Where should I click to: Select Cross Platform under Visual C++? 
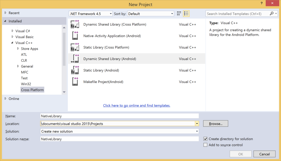(32, 89)
